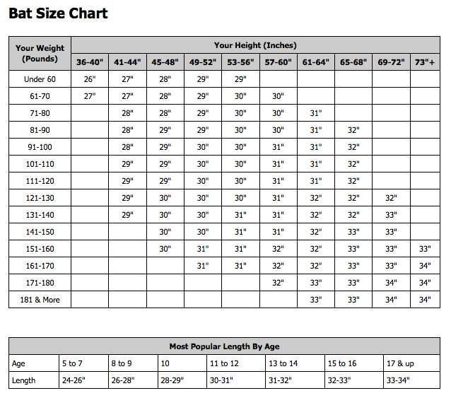
Task: Click the 17 & up age cell
Action: point(412,363)
